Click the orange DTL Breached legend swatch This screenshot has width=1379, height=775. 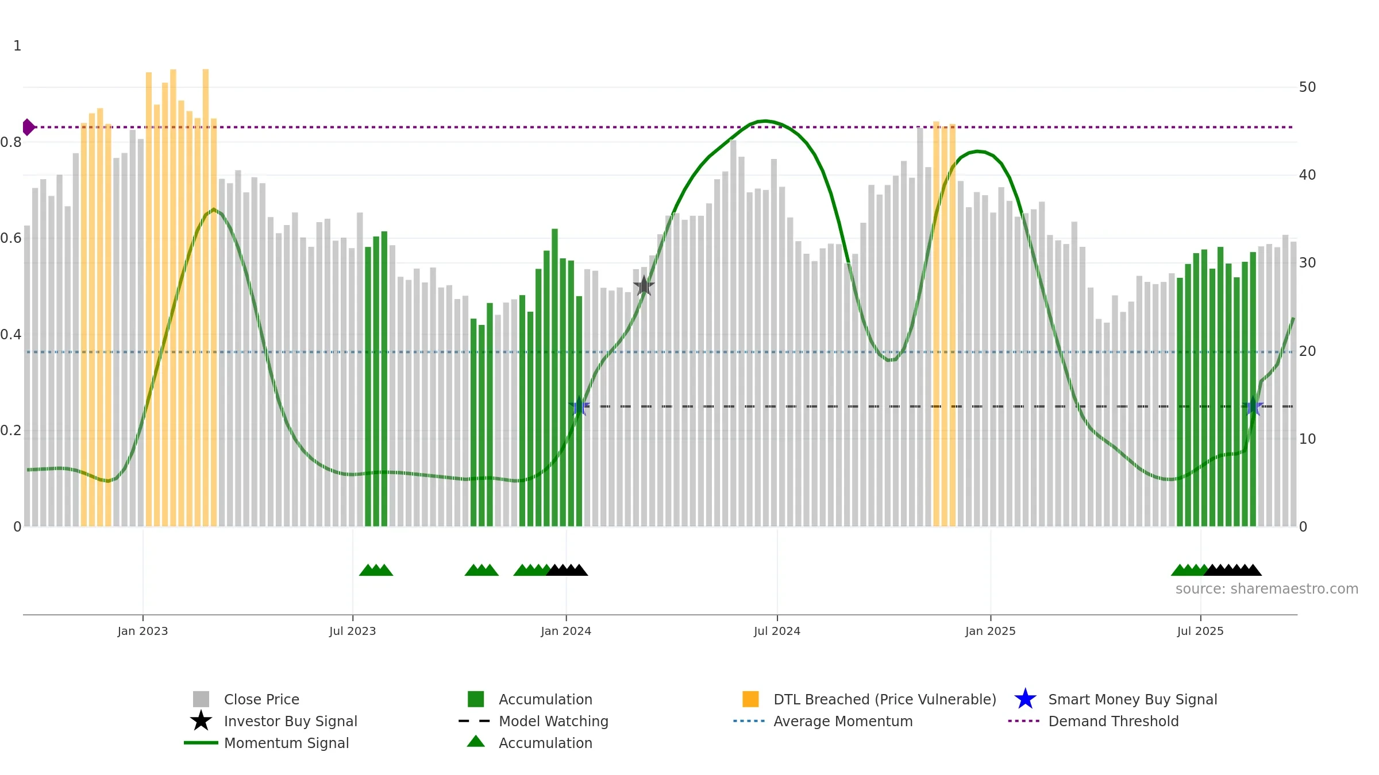pyautogui.click(x=750, y=699)
